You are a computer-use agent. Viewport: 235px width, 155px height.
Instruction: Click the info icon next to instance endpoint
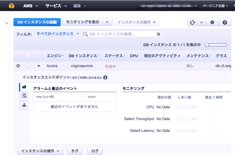tap(105, 77)
